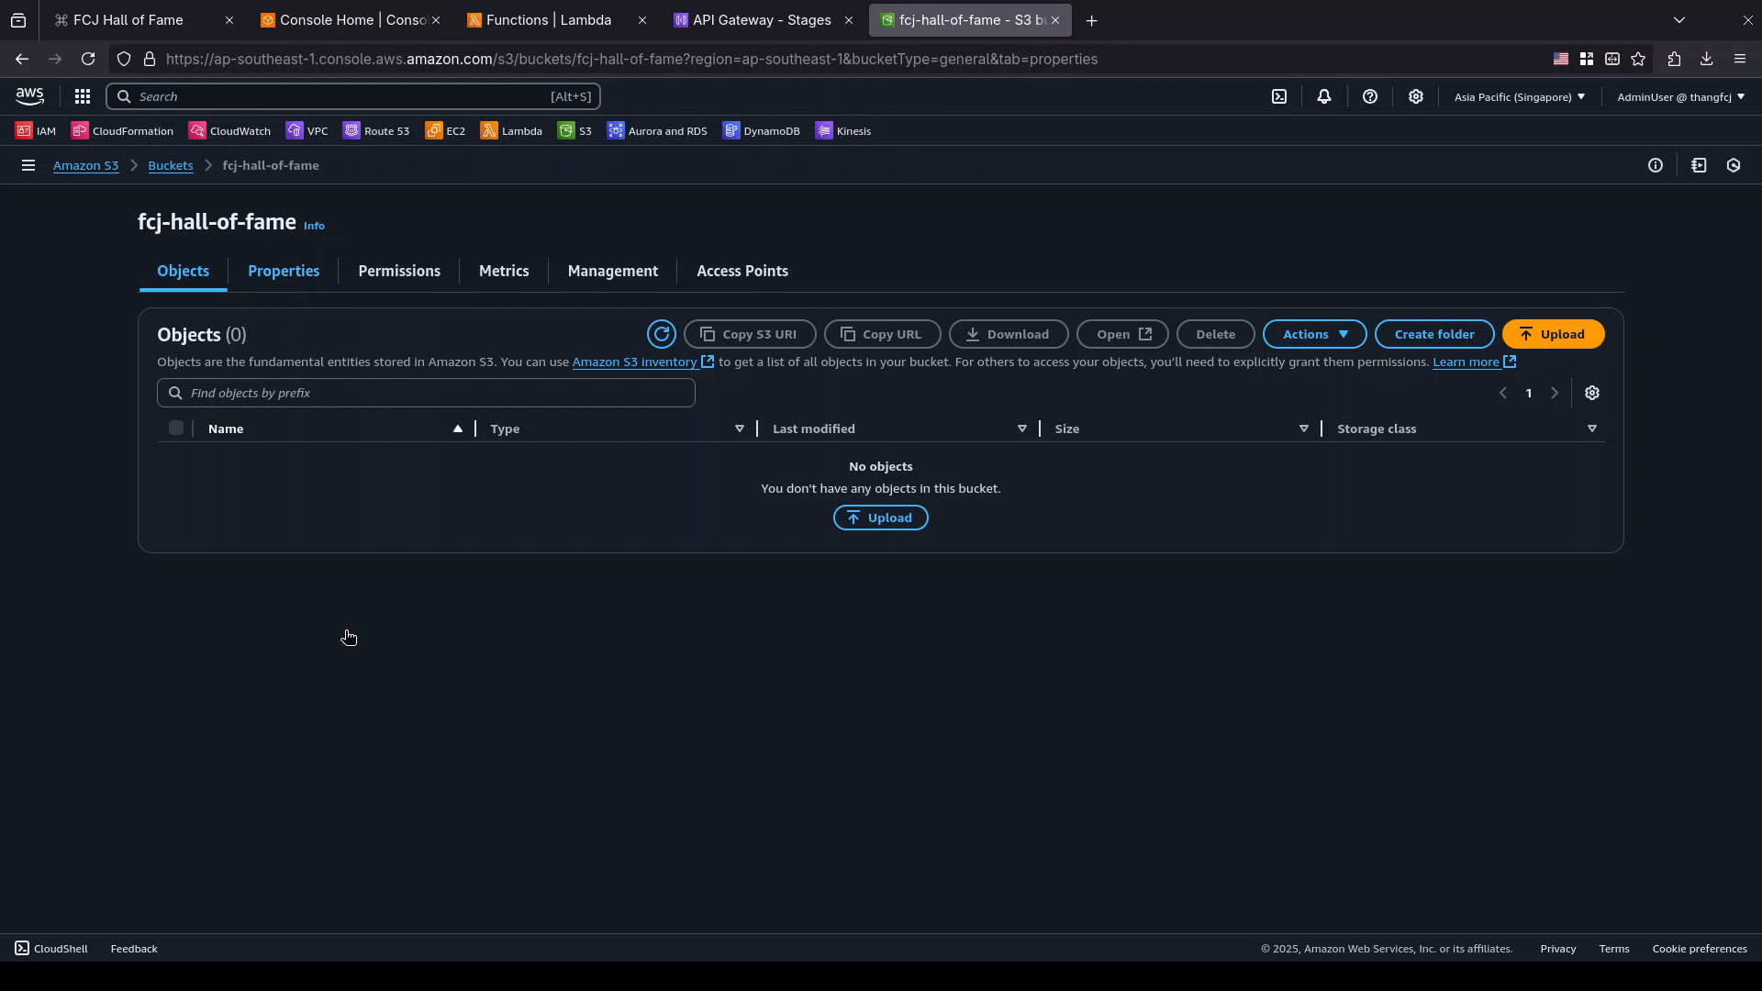Switch to the Access Points tab
The height and width of the screenshot is (991, 1762).
[x=742, y=271]
